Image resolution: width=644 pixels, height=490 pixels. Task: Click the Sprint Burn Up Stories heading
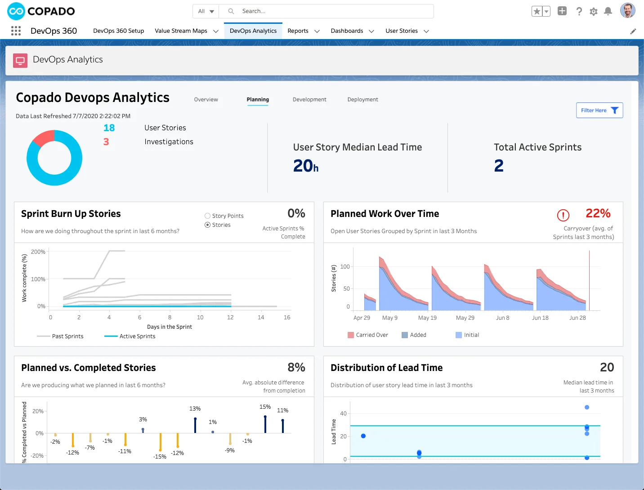[71, 214]
